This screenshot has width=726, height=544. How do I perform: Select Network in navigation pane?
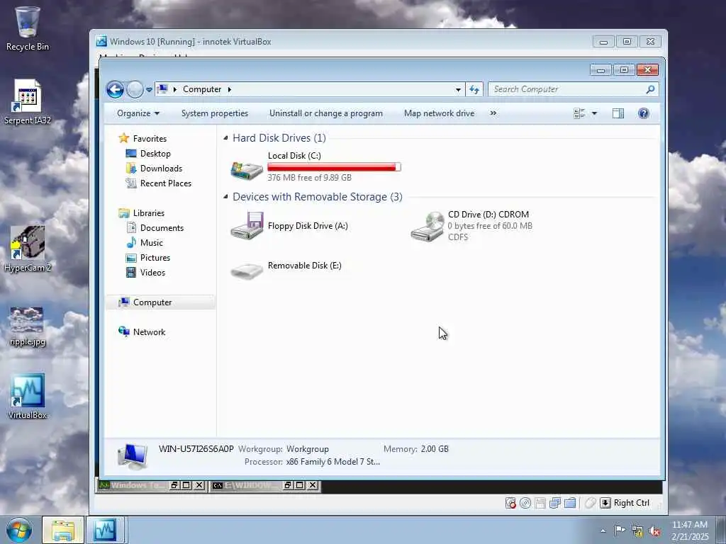[x=149, y=332]
